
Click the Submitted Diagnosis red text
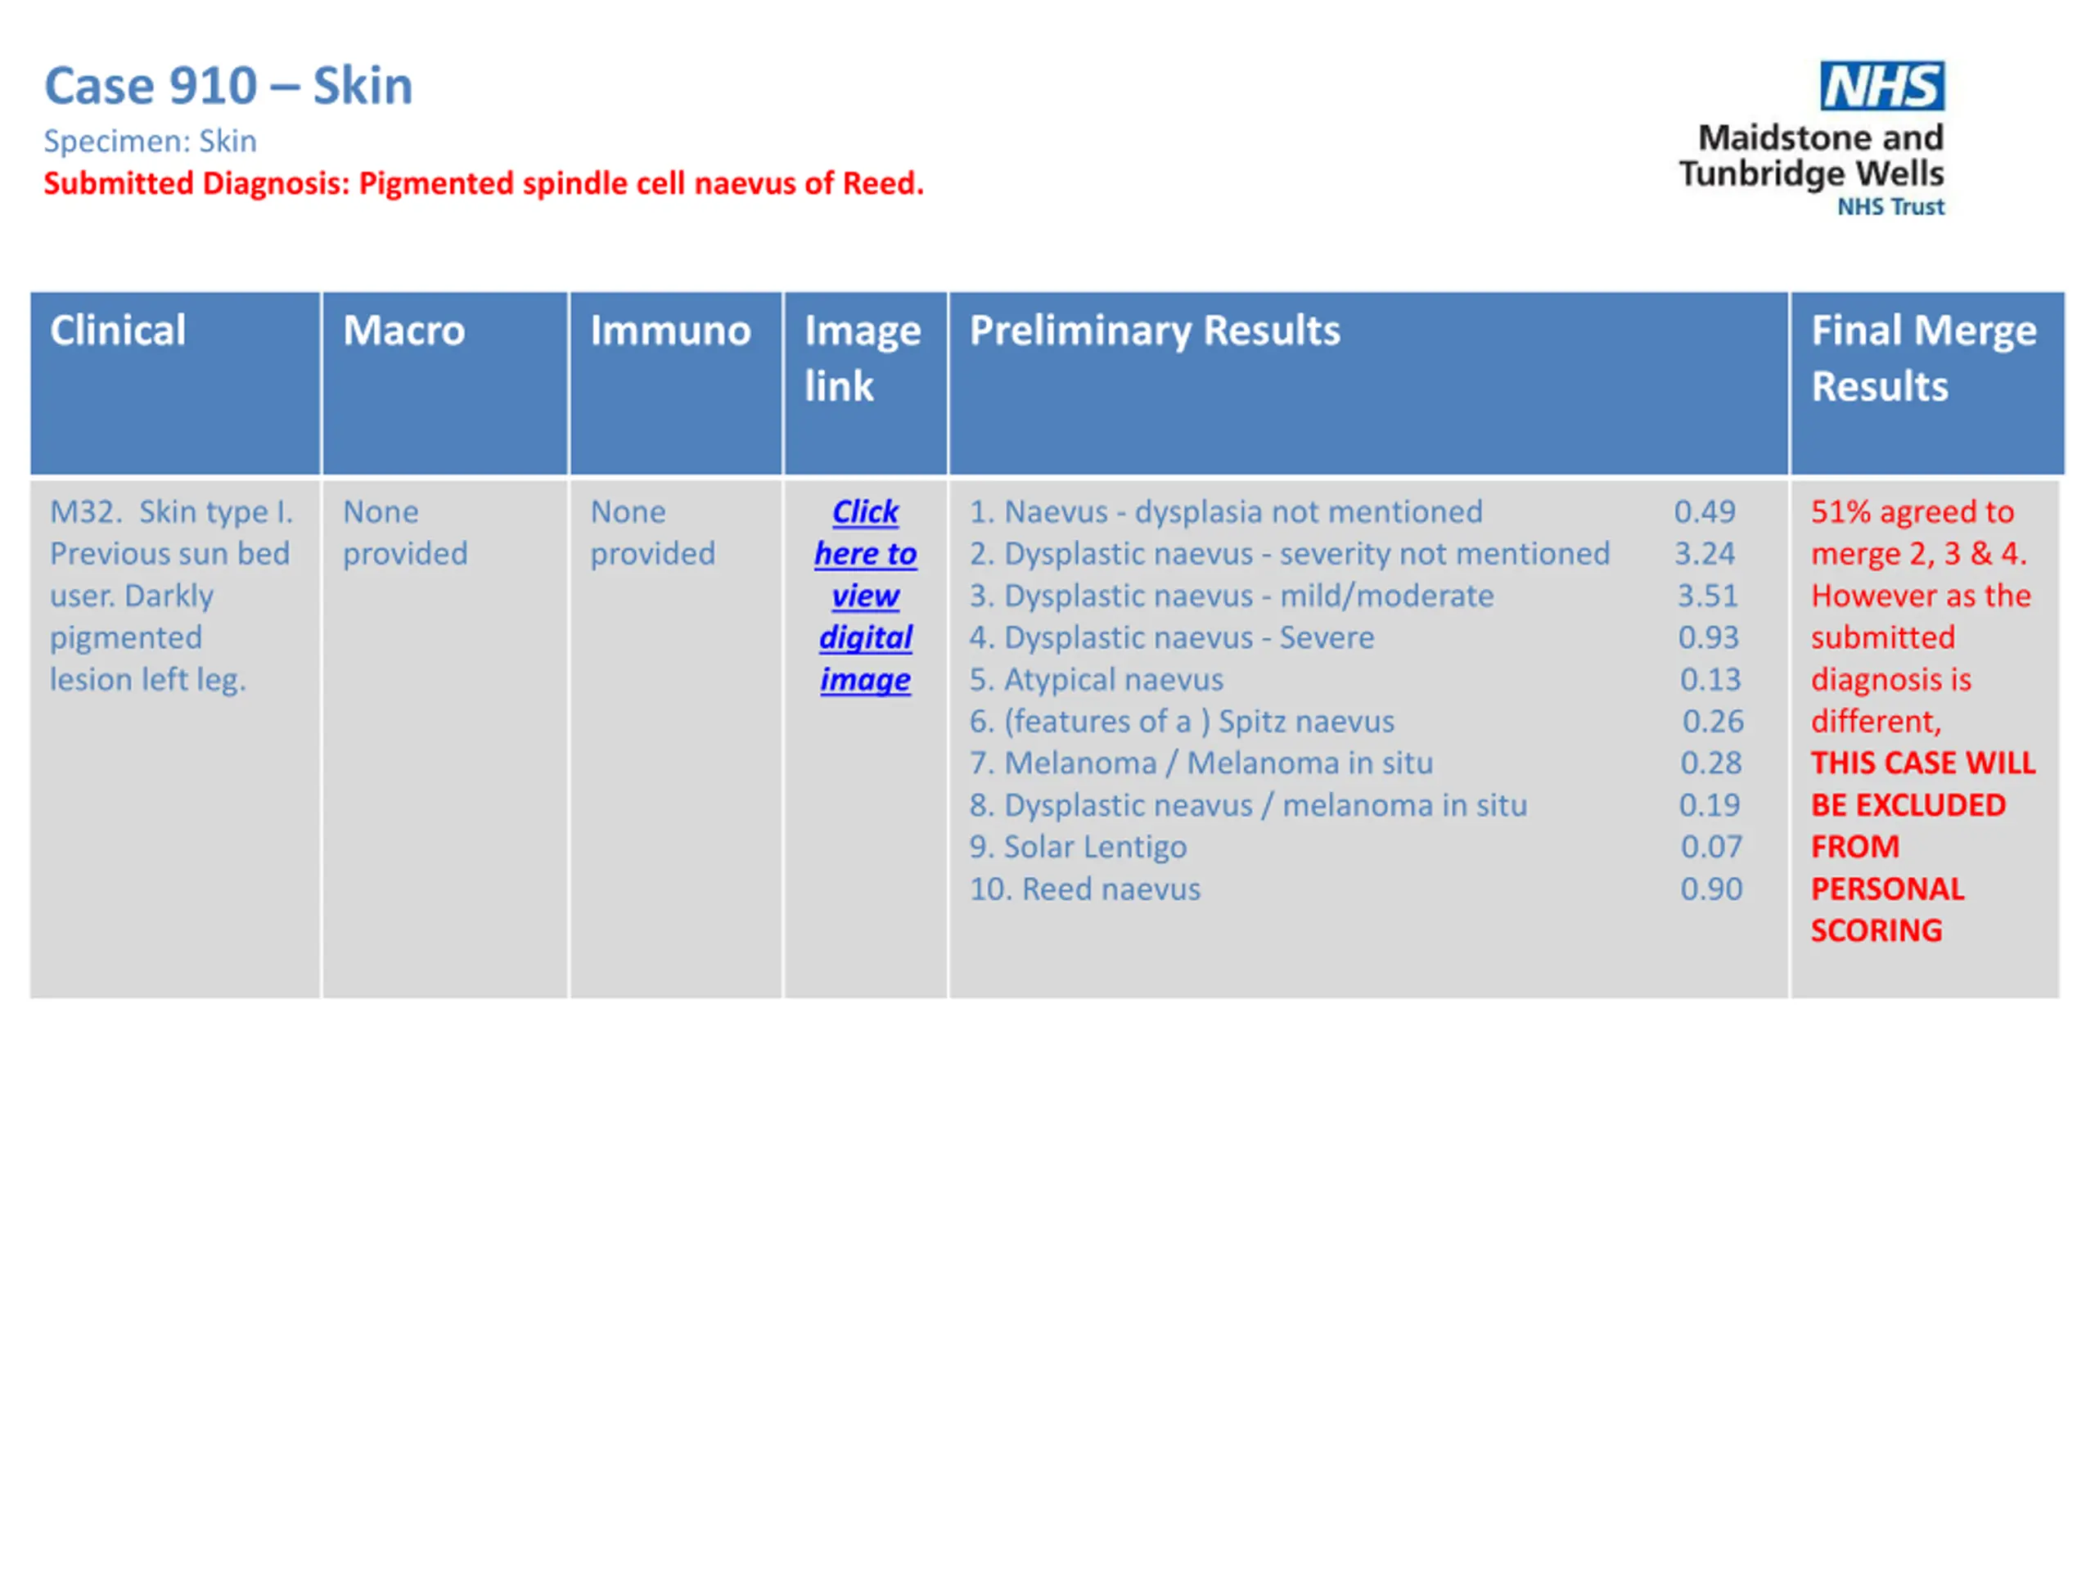[x=484, y=182]
